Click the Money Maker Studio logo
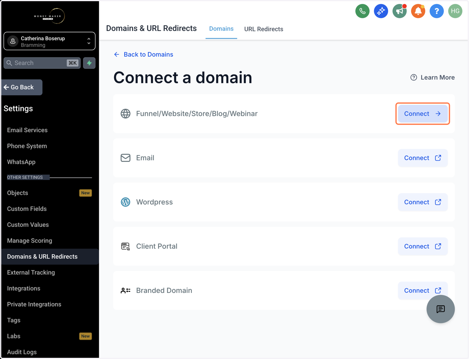 (49, 16)
